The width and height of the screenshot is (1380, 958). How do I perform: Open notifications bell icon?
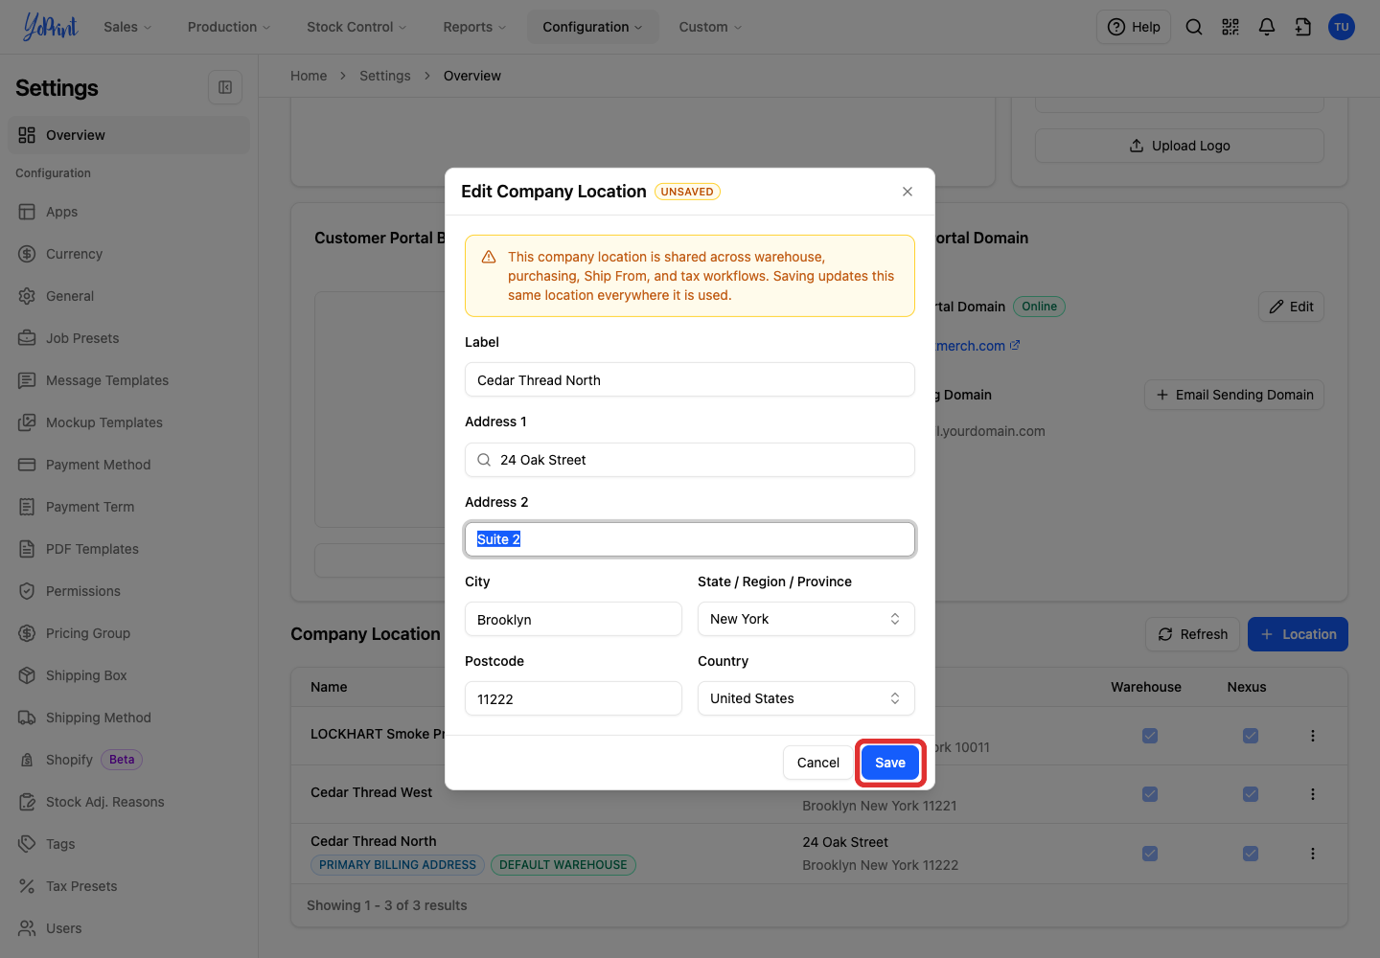pyautogui.click(x=1267, y=27)
